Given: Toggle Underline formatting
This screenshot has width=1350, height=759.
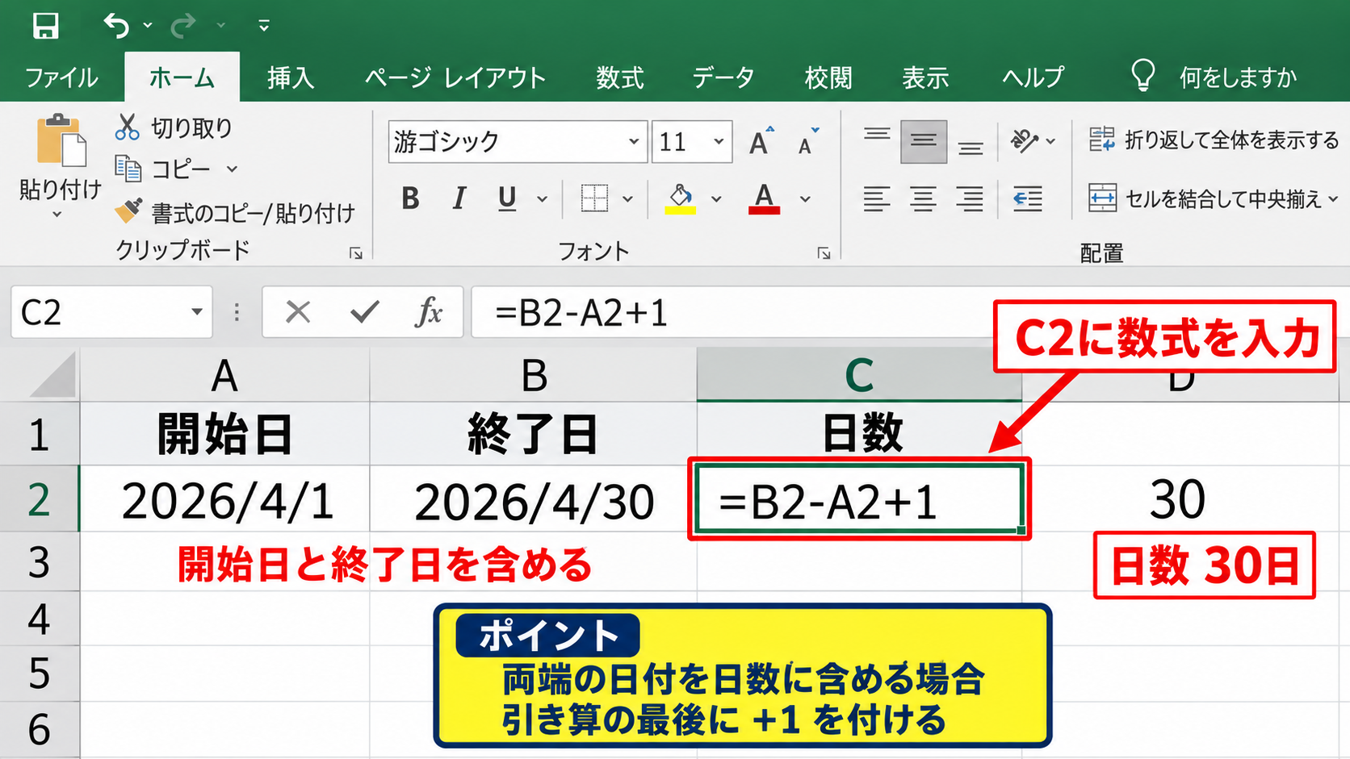Looking at the screenshot, I should pos(507,198).
